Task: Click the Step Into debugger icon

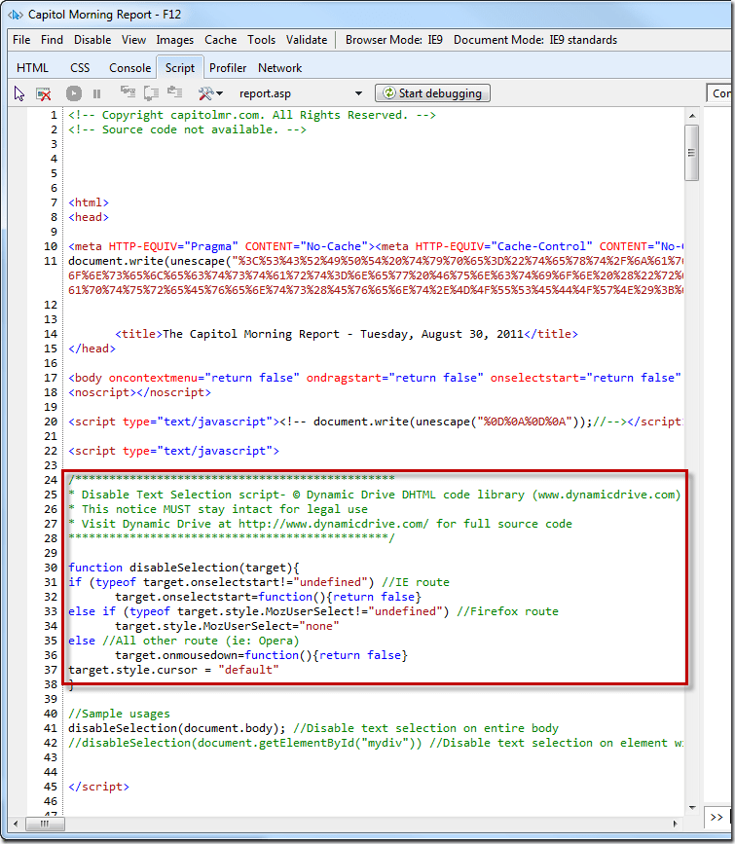Action: pyautogui.click(x=128, y=93)
